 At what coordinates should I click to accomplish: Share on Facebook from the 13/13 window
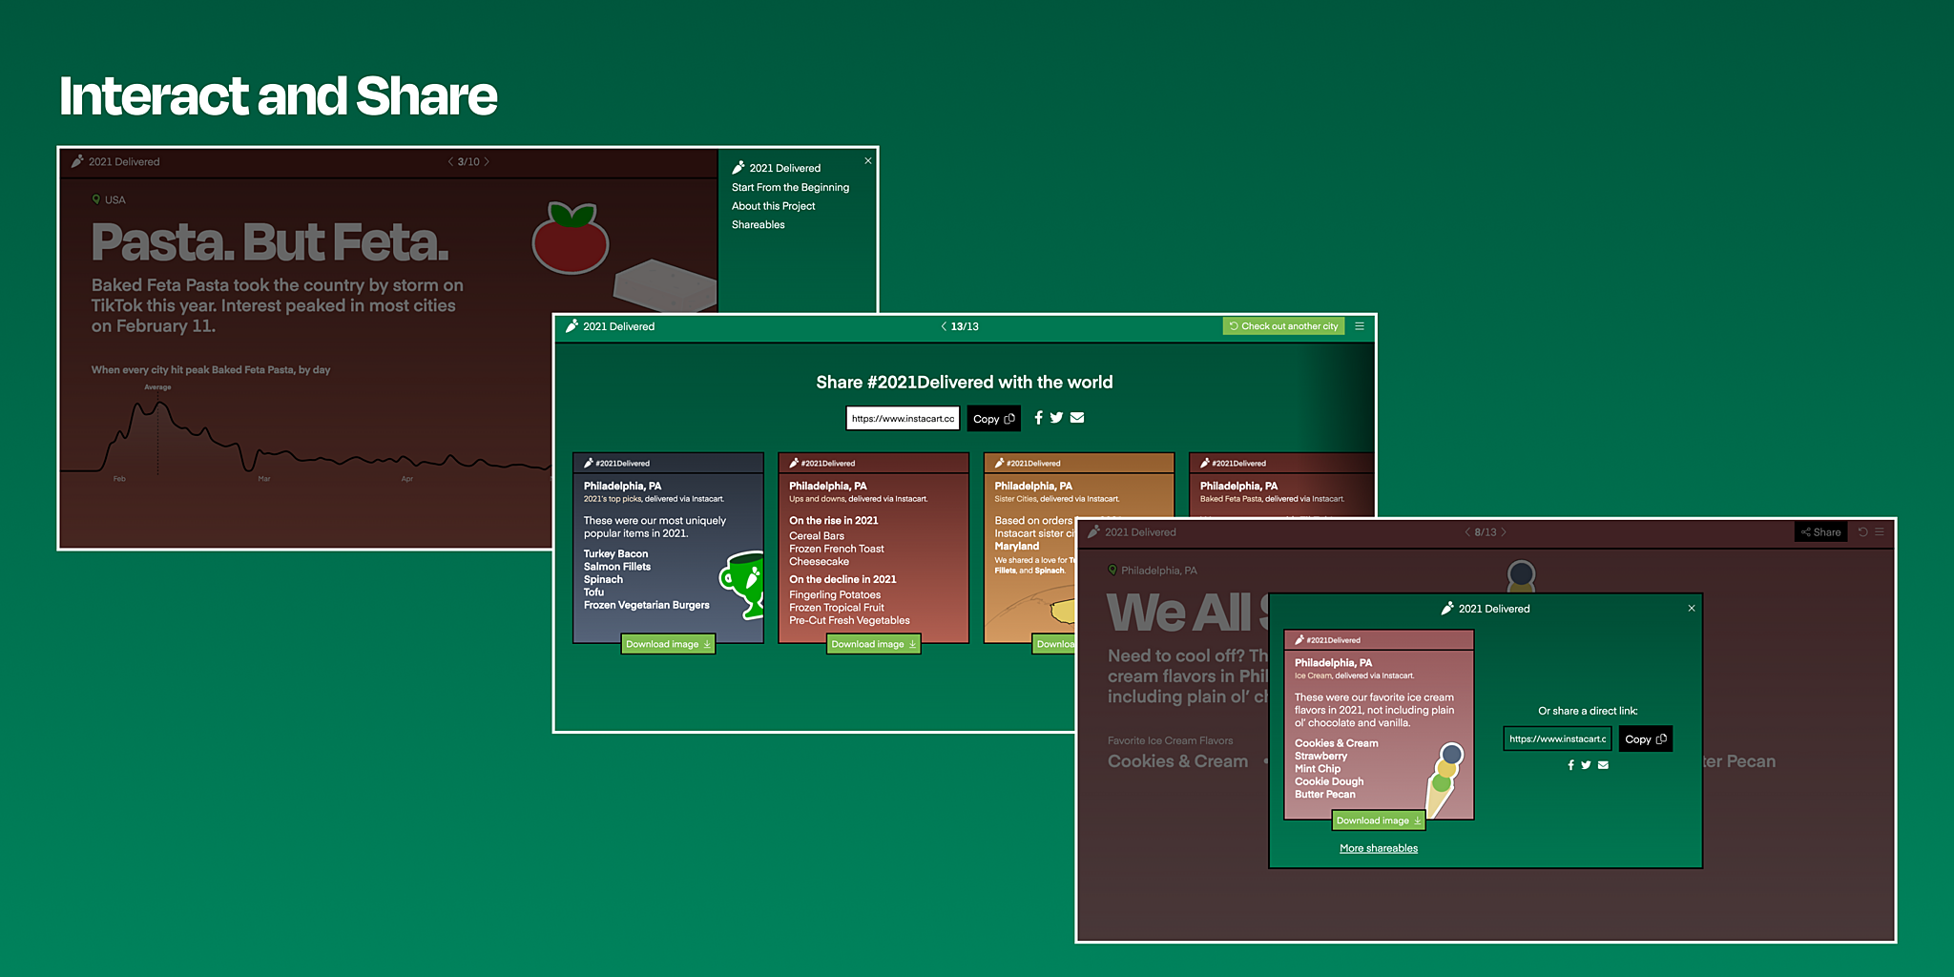click(1038, 418)
